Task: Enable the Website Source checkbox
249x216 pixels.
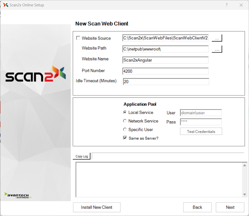Action: tap(78, 38)
